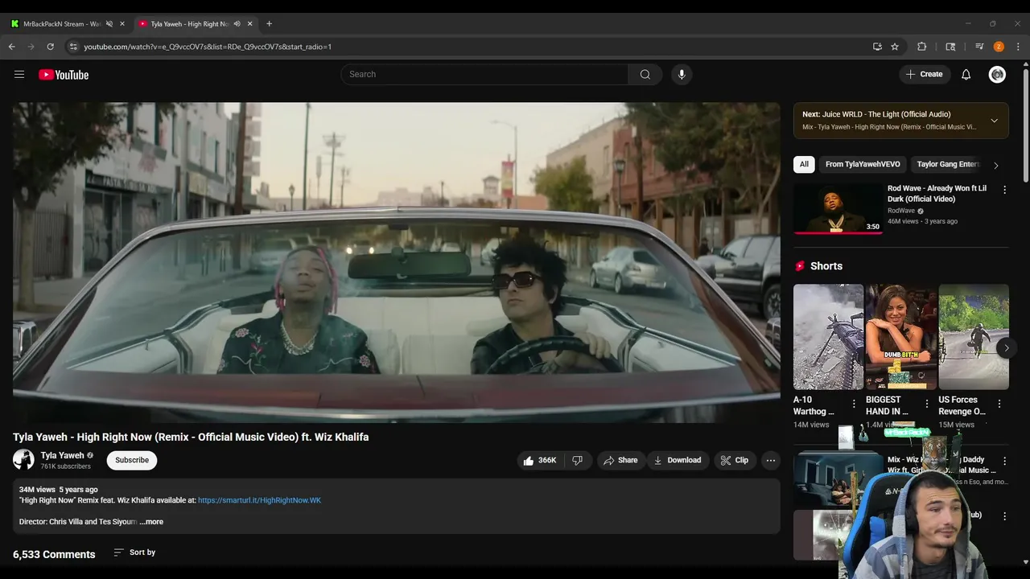The image size is (1030, 579).
Task: Click the Create button
Action: (924, 75)
